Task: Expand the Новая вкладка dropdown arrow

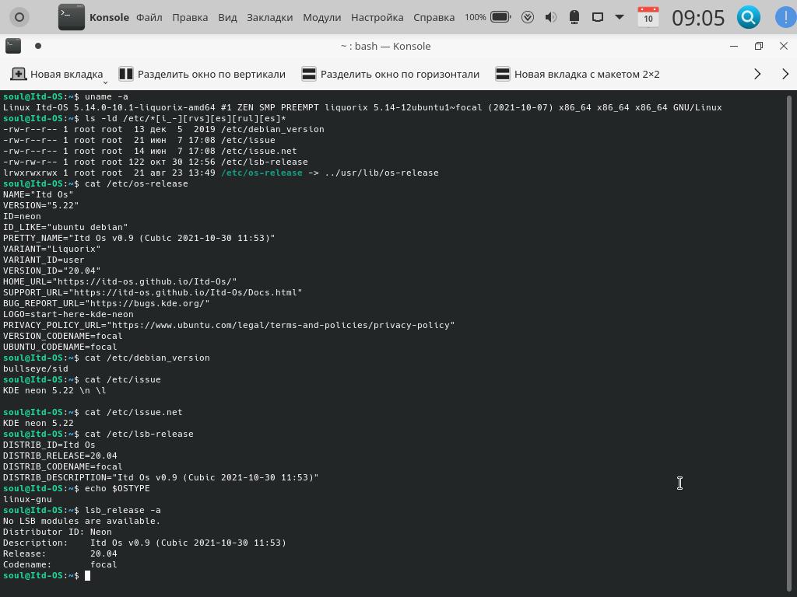Action: click(x=105, y=82)
